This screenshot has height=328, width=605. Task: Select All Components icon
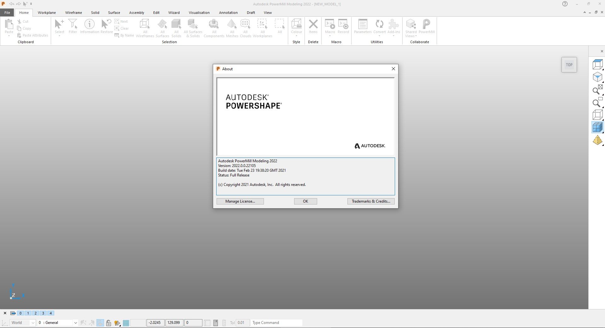214,24
